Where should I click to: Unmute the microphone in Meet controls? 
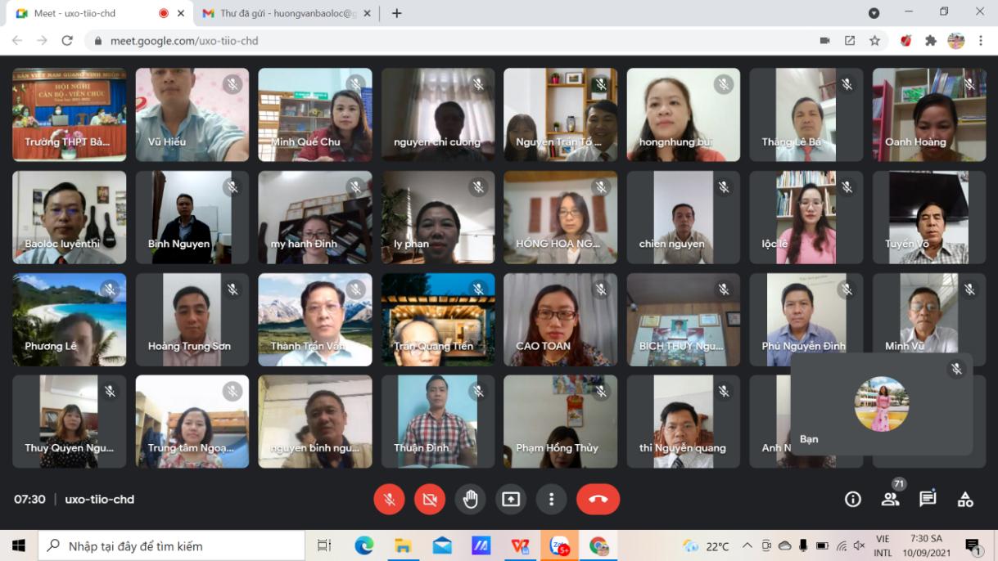pos(390,499)
